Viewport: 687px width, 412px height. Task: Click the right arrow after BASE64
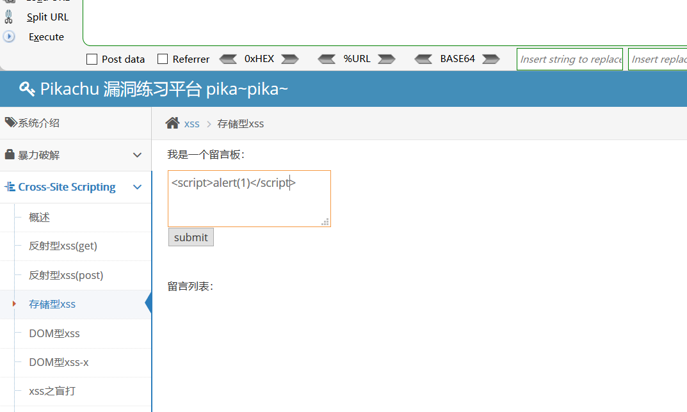click(490, 59)
